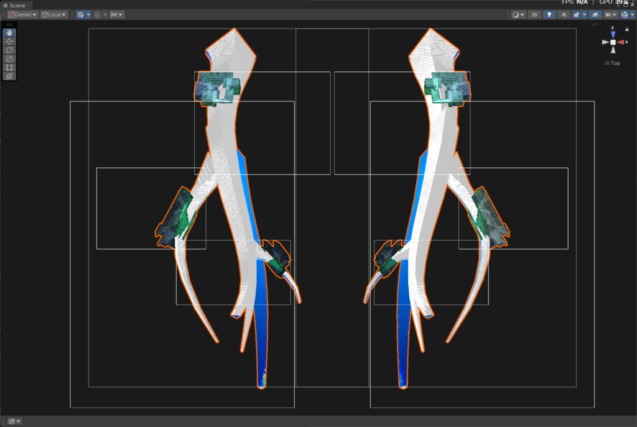The width and height of the screenshot is (637, 427).
Task: Toggle grid snapping icon
Action: pyautogui.click(x=98, y=15)
